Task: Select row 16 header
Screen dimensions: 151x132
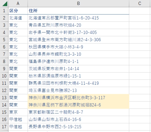Action: [4, 120]
